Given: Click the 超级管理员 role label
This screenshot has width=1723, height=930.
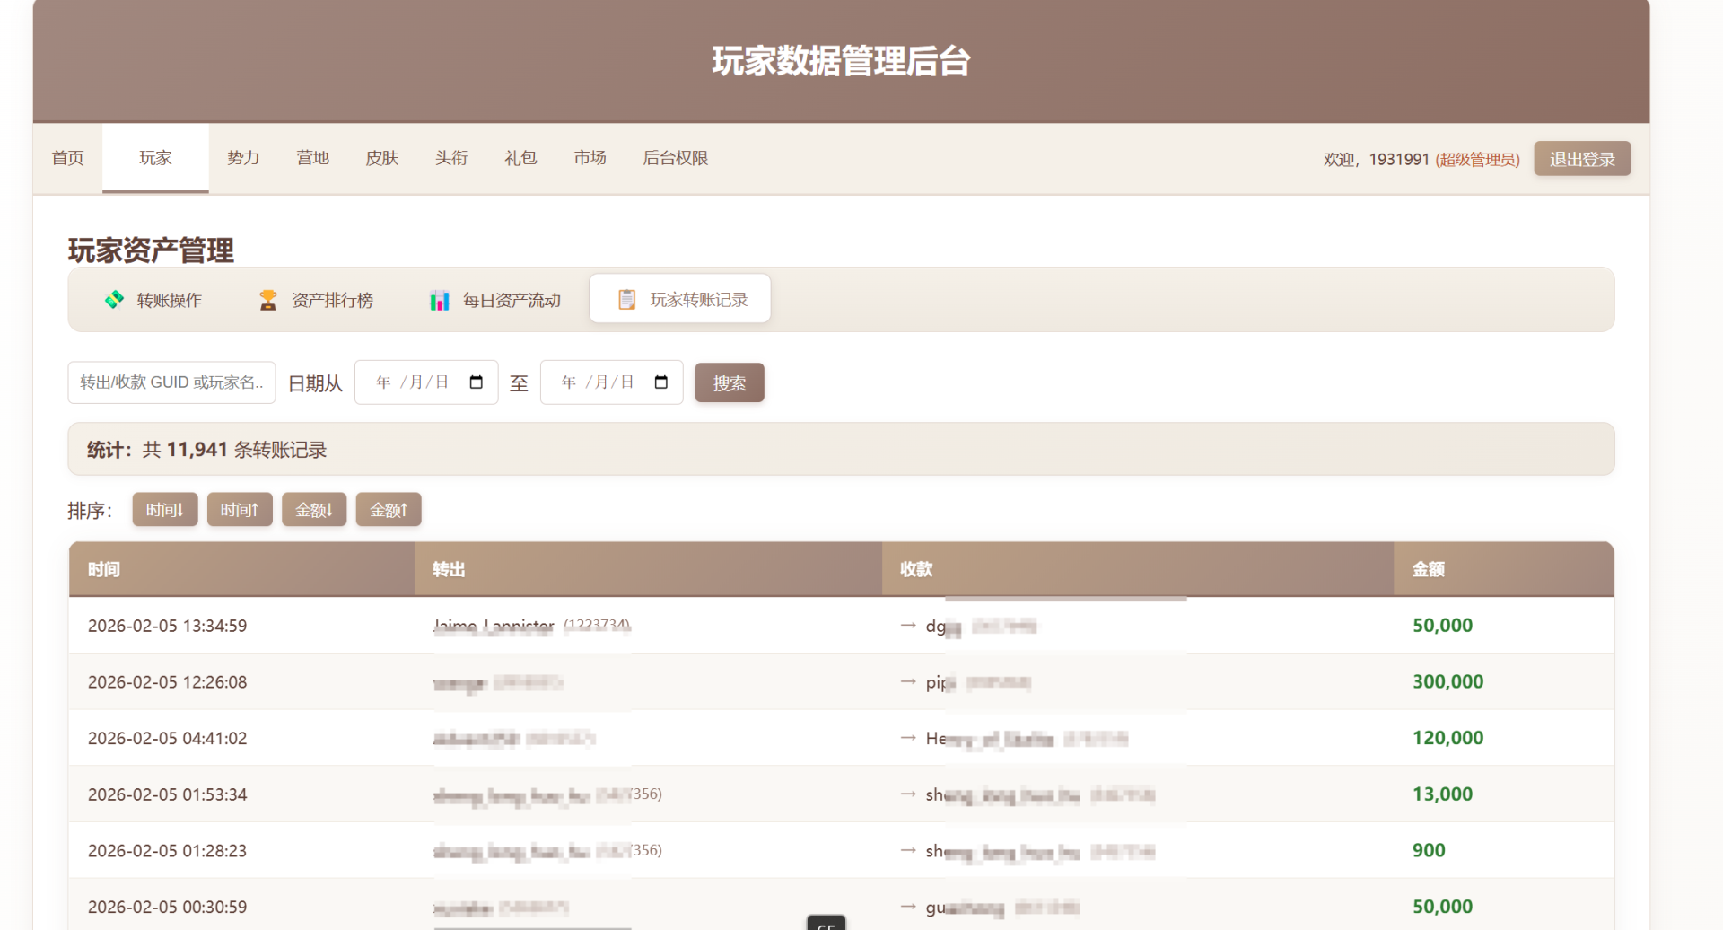Looking at the screenshot, I should [1477, 159].
